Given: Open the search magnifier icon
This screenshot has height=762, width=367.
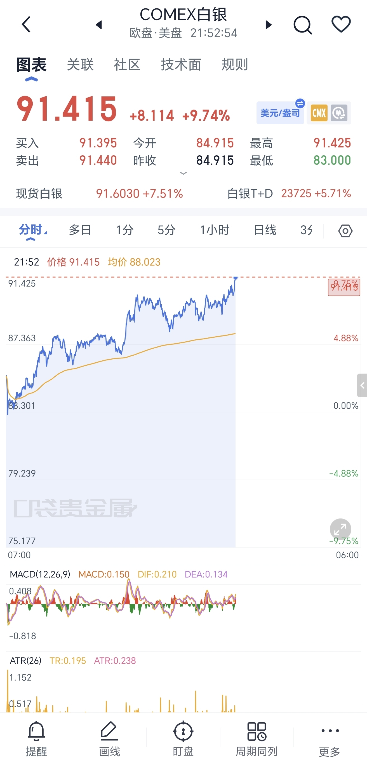Looking at the screenshot, I should 303,25.
